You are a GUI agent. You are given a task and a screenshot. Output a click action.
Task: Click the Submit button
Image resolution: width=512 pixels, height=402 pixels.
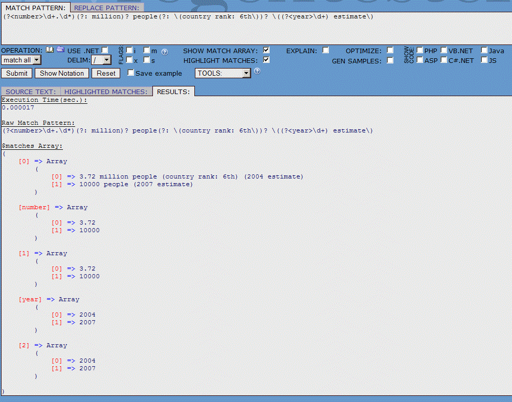point(16,73)
